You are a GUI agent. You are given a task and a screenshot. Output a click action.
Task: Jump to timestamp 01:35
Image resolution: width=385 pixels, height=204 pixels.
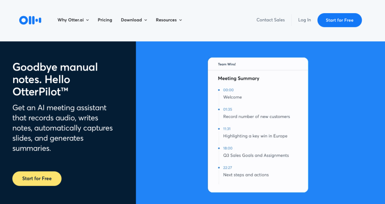[x=227, y=109]
